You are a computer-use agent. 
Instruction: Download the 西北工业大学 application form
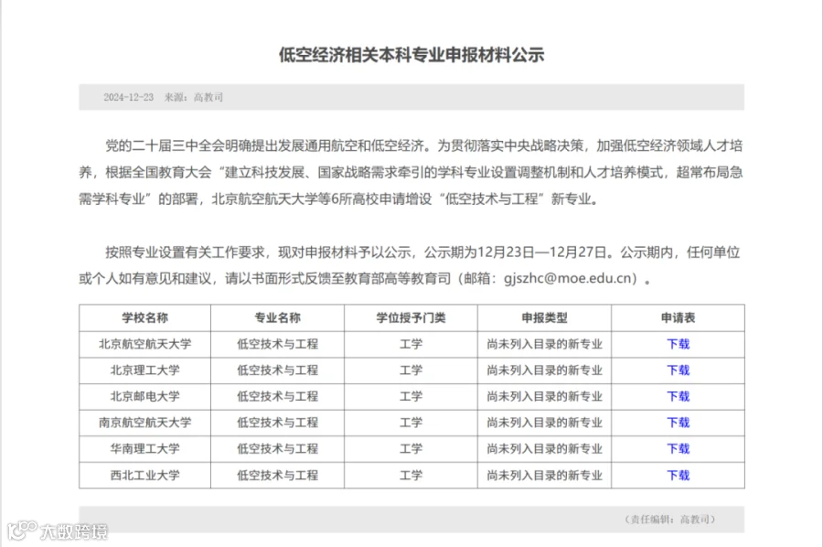pos(678,476)
